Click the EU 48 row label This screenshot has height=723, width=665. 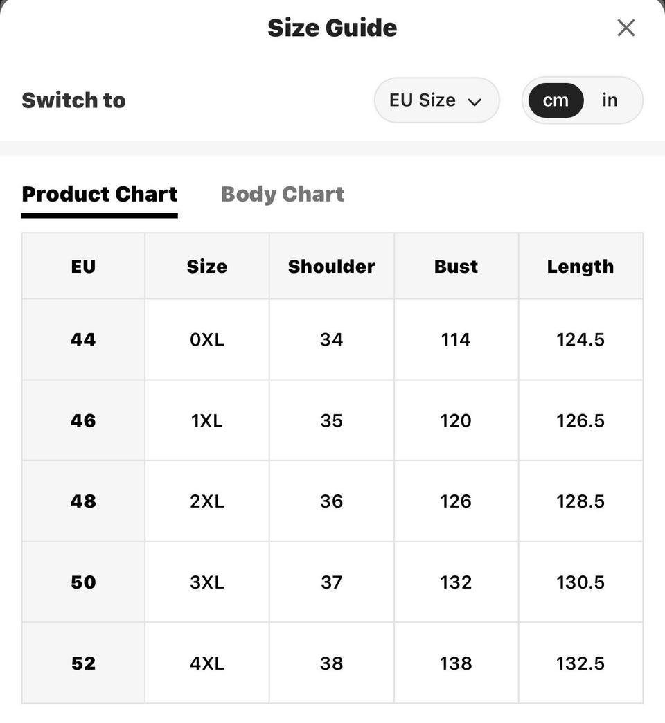click(83, 501)
